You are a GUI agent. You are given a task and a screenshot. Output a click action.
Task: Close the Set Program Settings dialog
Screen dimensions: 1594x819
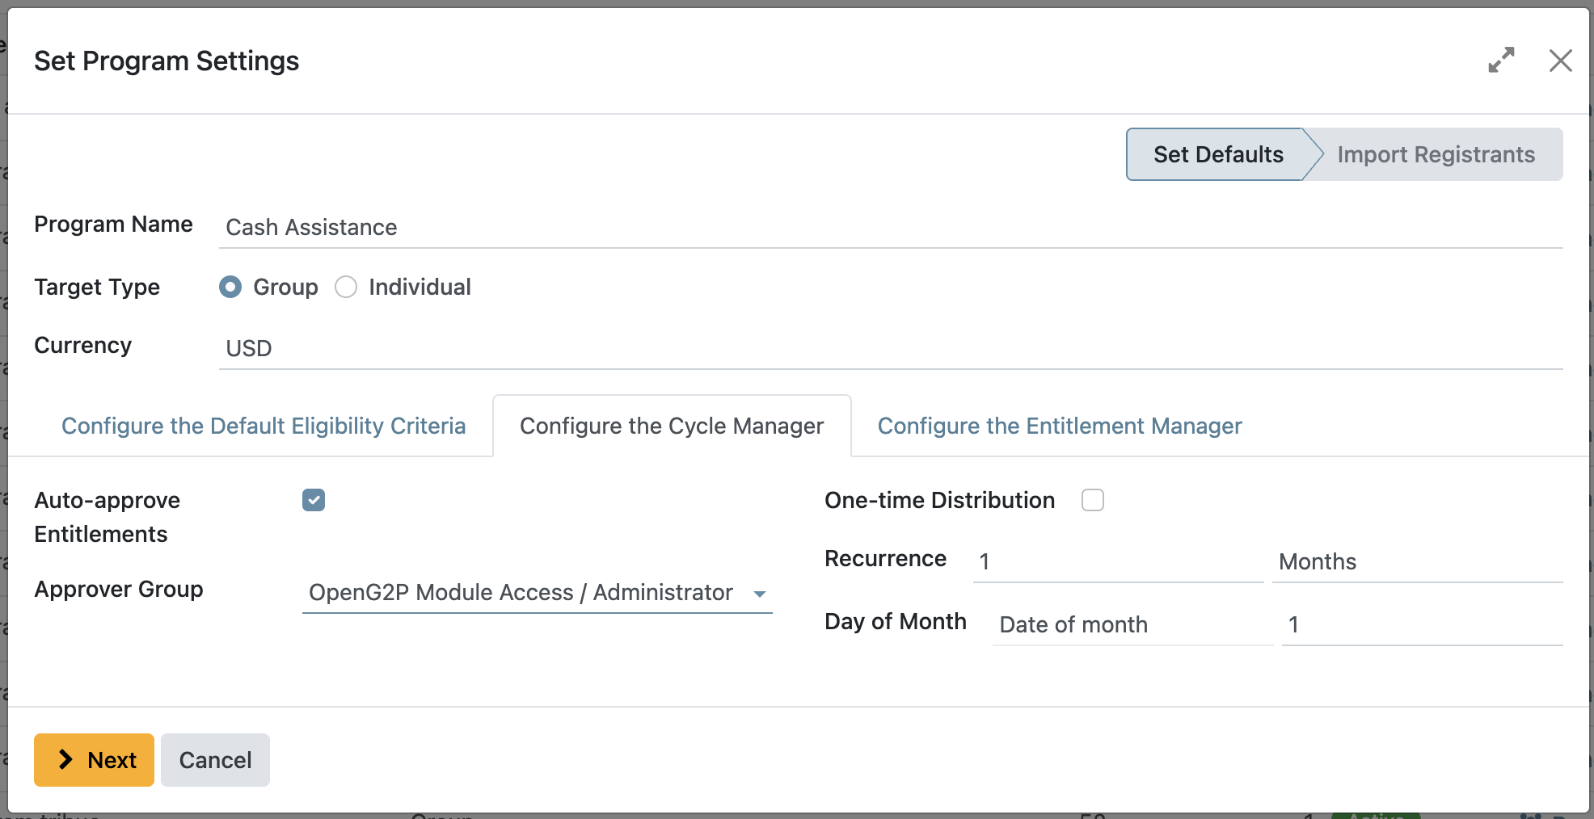click(1560, 61)
